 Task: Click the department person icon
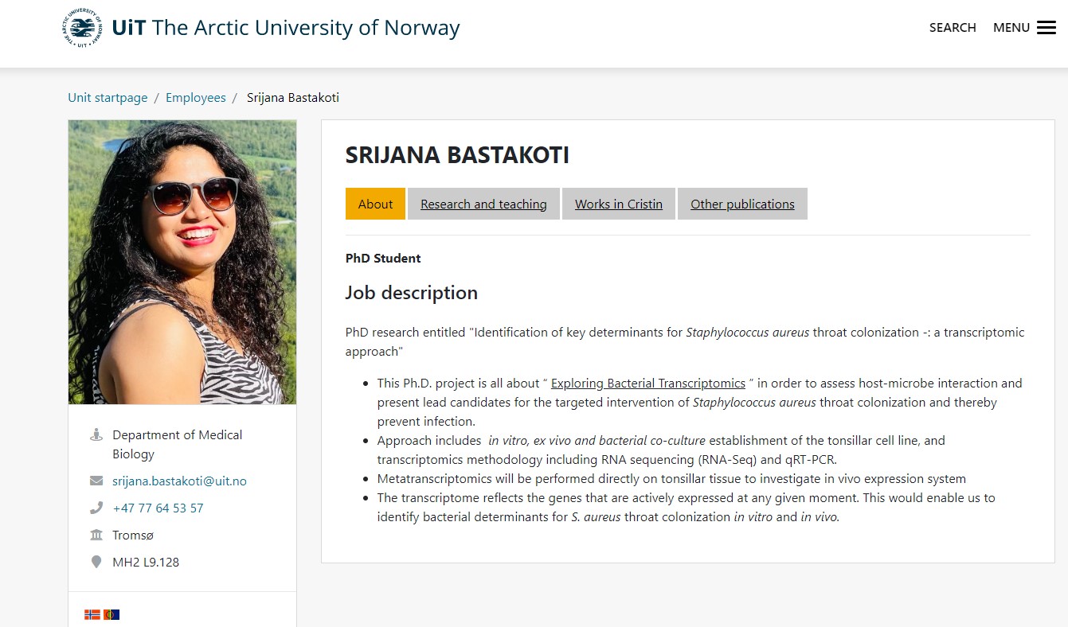[x=96, y=434]
